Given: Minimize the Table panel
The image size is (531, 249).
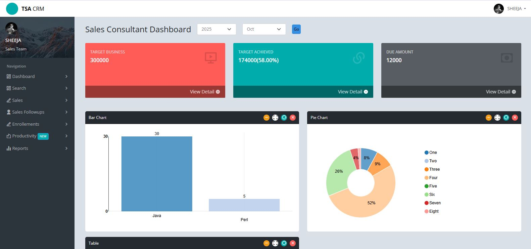Looking at the screenshot, I should [x=267, y=243].
